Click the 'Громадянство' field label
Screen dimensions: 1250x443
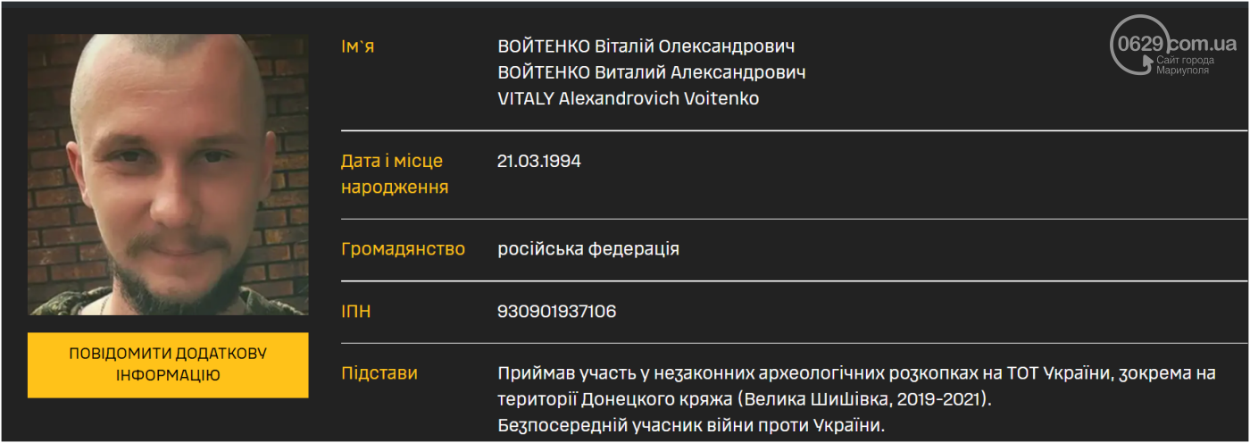point(403,248)
